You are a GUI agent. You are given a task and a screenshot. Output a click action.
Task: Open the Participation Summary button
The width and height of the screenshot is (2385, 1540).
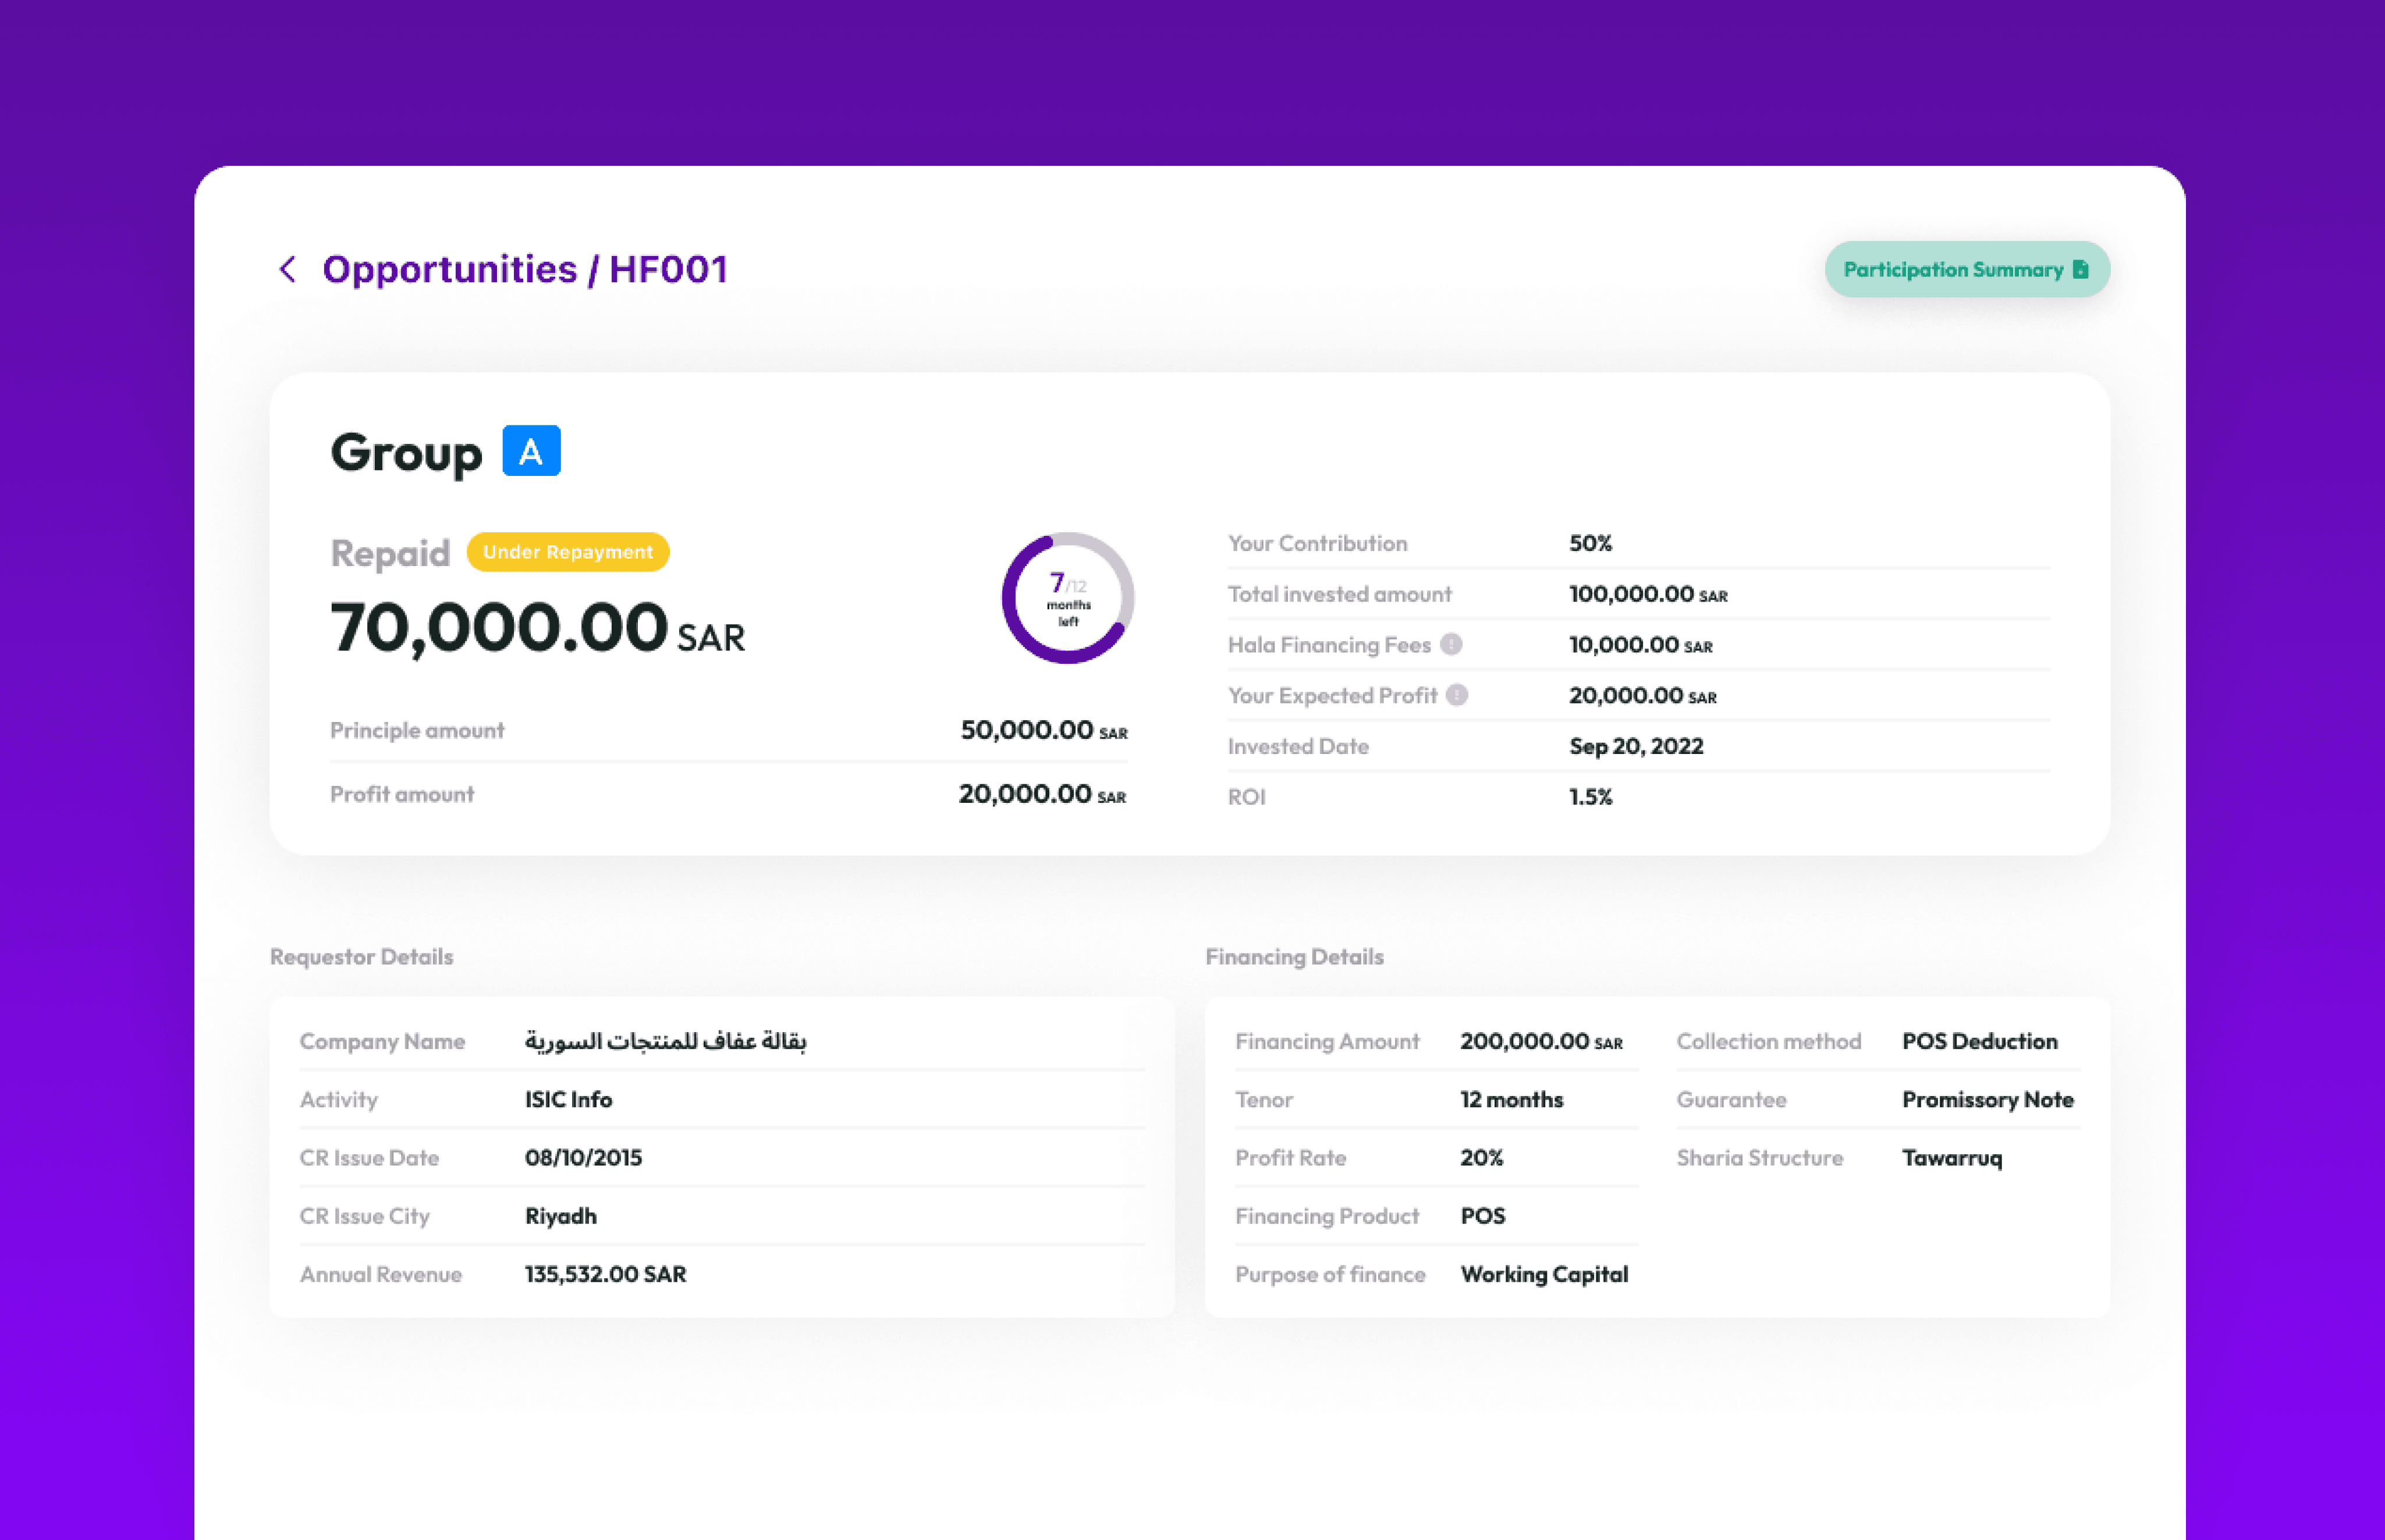point(1967,269)
